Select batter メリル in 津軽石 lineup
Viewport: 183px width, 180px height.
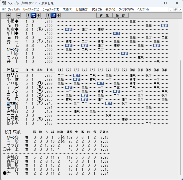coord(12,83)
